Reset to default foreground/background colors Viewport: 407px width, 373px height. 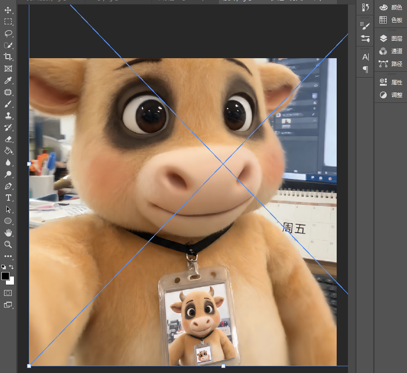click(x=4, y=267)
